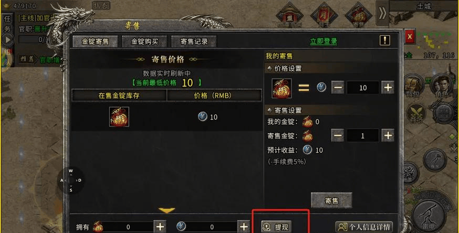Switch to 金锭购买 tab

(x=144, y=41)
